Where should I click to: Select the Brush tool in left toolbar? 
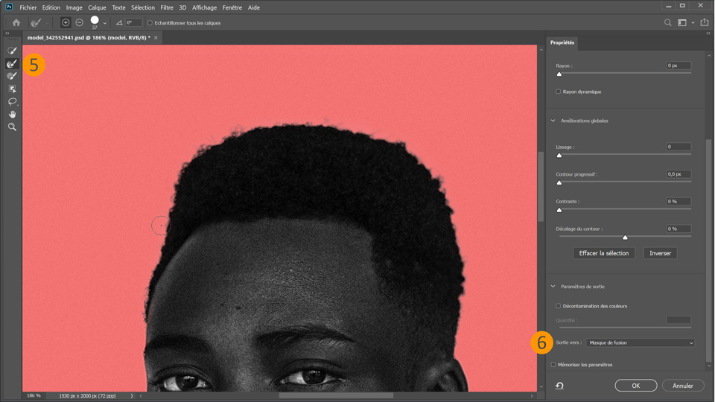[12, 76]
